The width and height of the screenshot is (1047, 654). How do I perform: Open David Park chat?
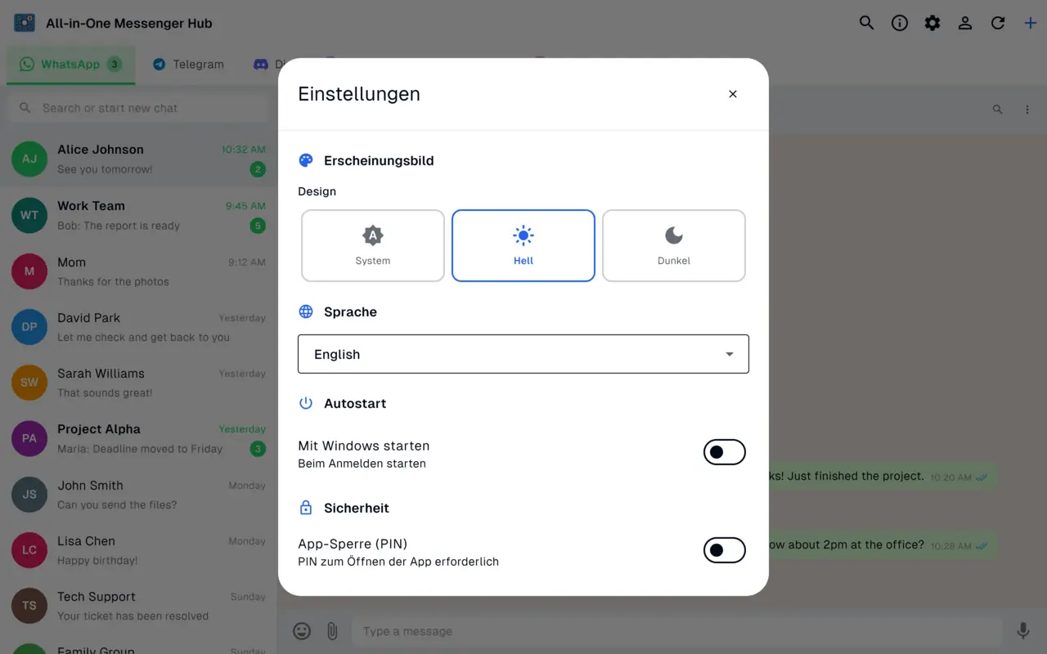[x=139, y=327]
